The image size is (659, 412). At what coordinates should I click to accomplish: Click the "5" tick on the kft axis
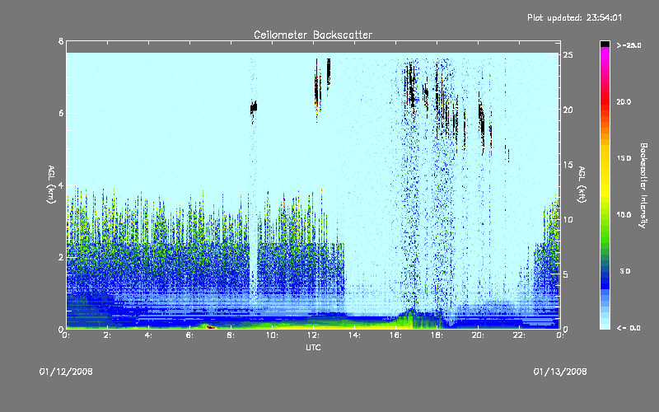point(566,274)
